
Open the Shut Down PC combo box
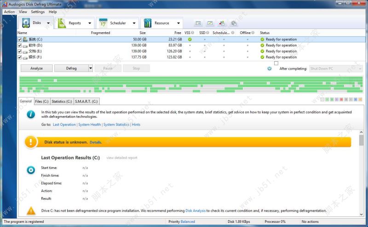[336, 69]
